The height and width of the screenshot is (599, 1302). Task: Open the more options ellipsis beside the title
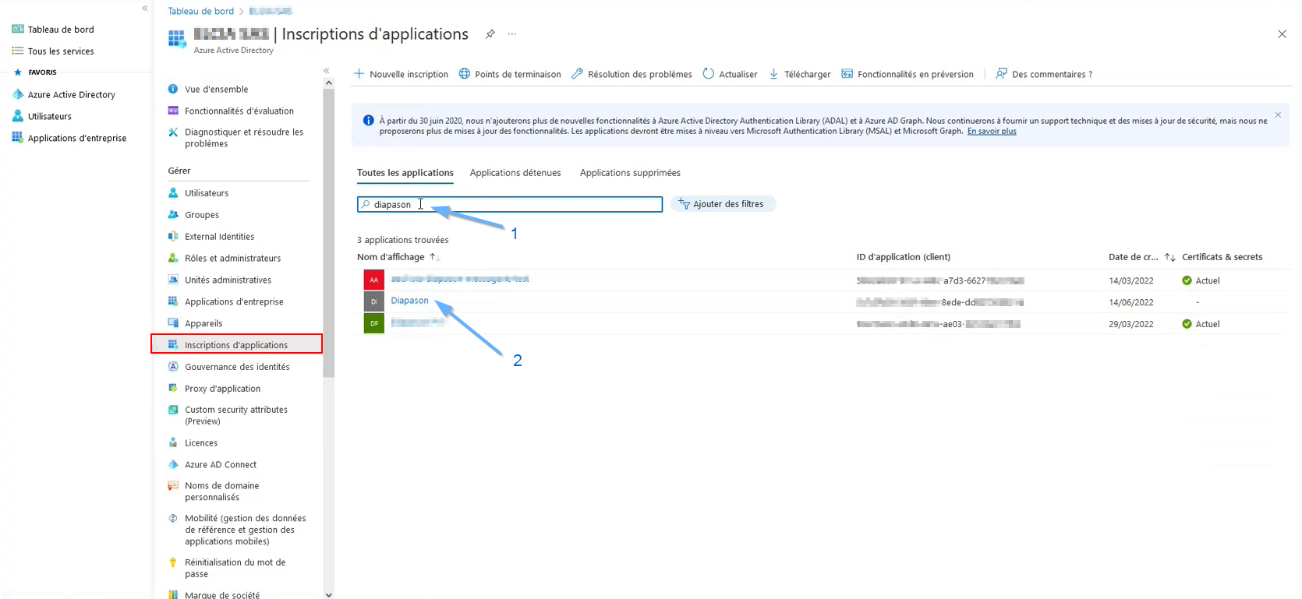pyautogui.click(x=511, y=34)
